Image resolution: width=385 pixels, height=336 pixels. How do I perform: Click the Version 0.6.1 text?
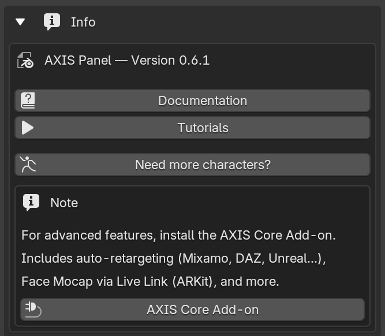pyautogui.click(x=170, y=60)
